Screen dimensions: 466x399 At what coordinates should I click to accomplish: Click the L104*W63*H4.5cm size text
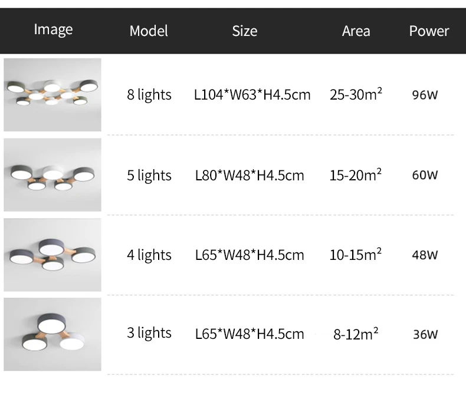click(x=252, y=95)
